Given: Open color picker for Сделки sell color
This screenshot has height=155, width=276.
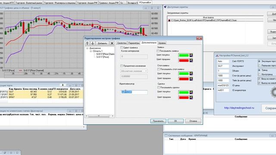Looking at the screenshot, I should tap(191, 98).
